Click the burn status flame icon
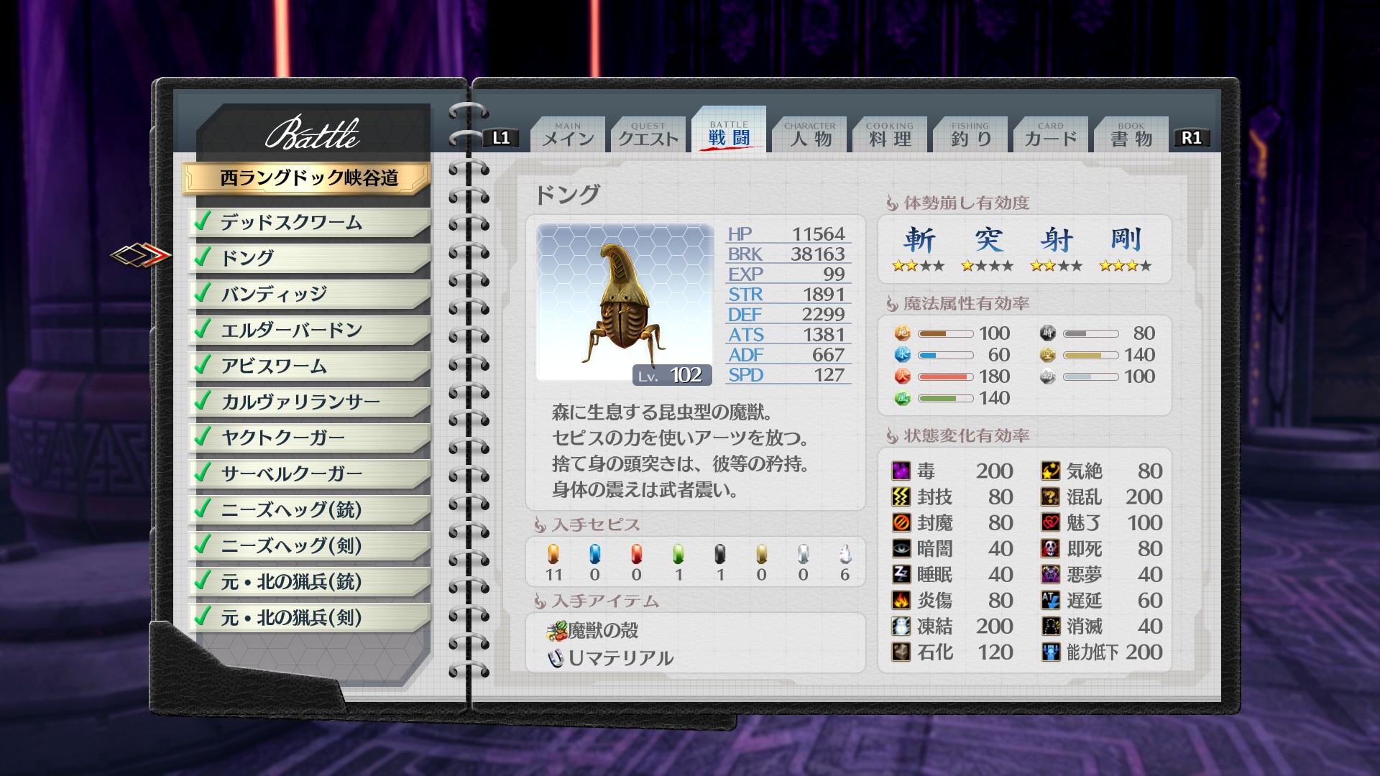The image size is (1380, 776). click(x=901, y=601)
